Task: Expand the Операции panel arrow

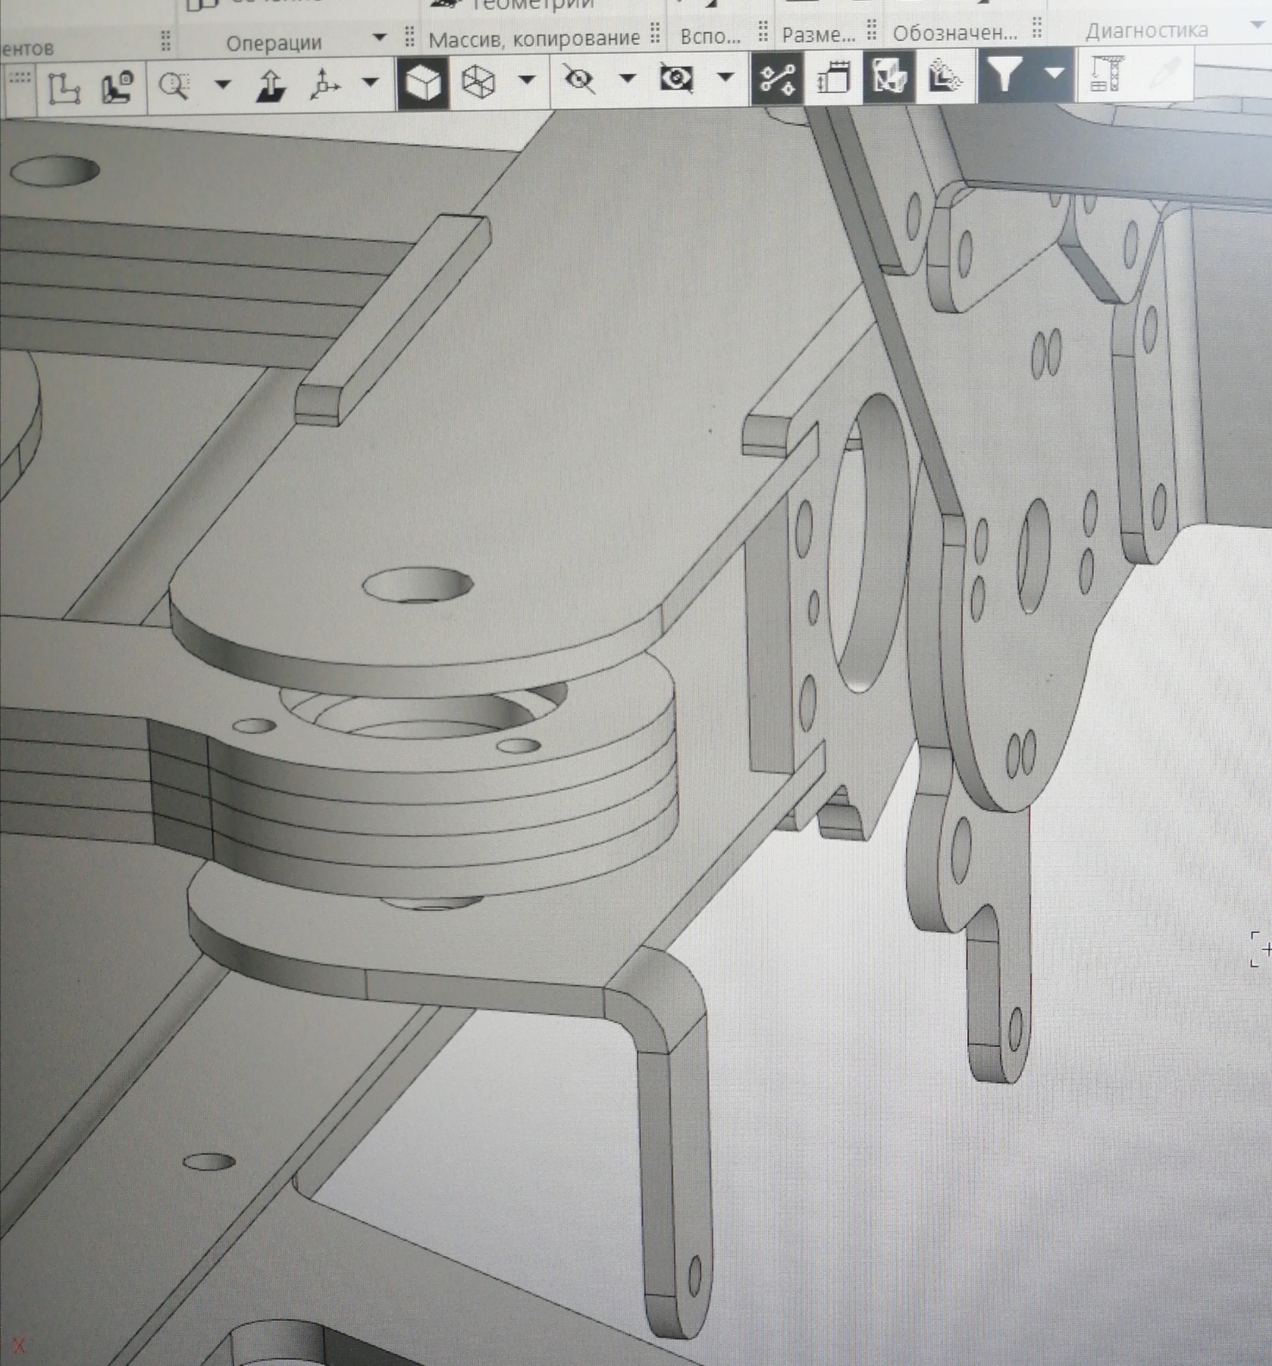Action: [379, 37]
